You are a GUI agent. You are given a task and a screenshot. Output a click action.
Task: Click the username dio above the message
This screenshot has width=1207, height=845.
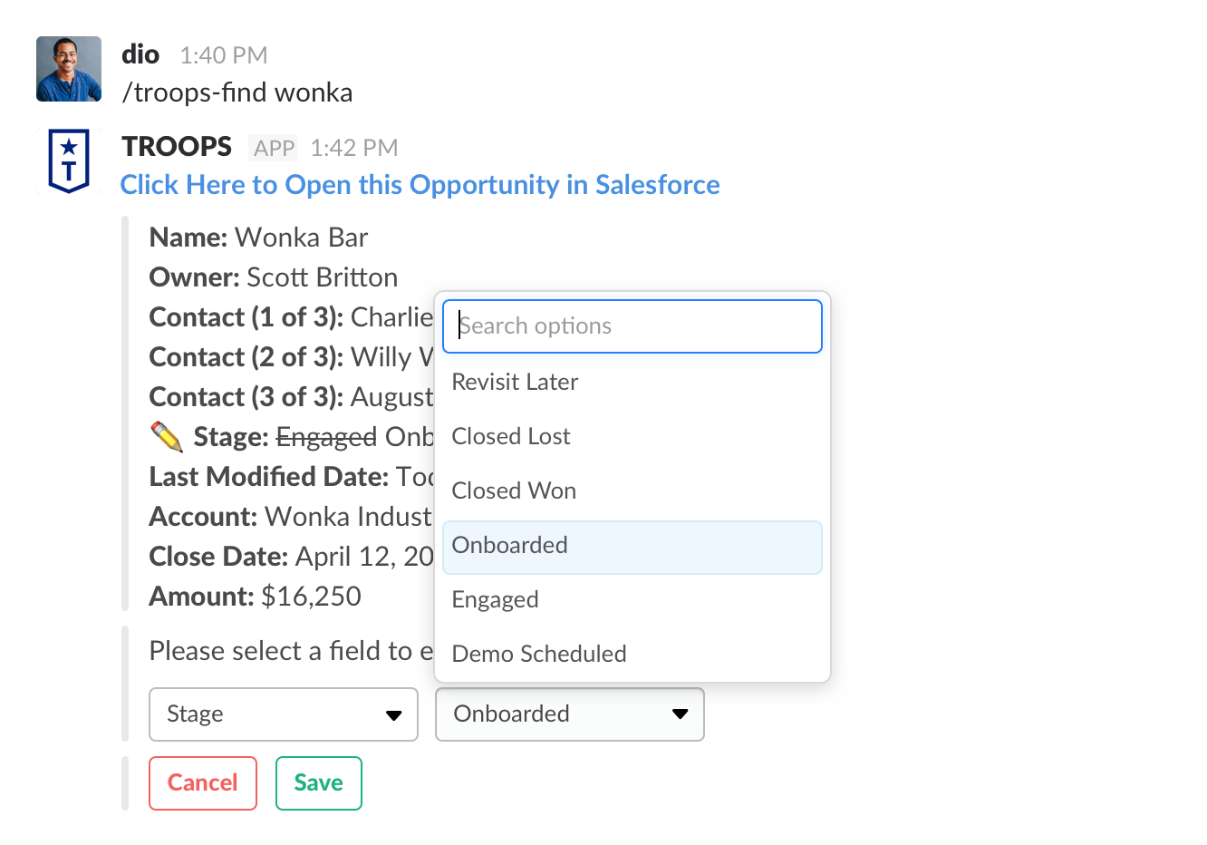140,54
